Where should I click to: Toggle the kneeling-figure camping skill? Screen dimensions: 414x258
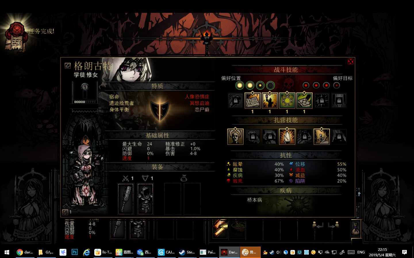(321, 136)
